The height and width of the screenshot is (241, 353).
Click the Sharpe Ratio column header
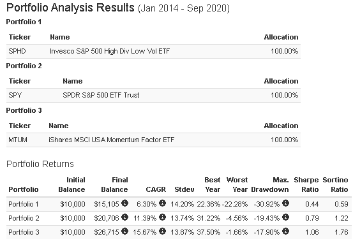[x=306, y=184]
